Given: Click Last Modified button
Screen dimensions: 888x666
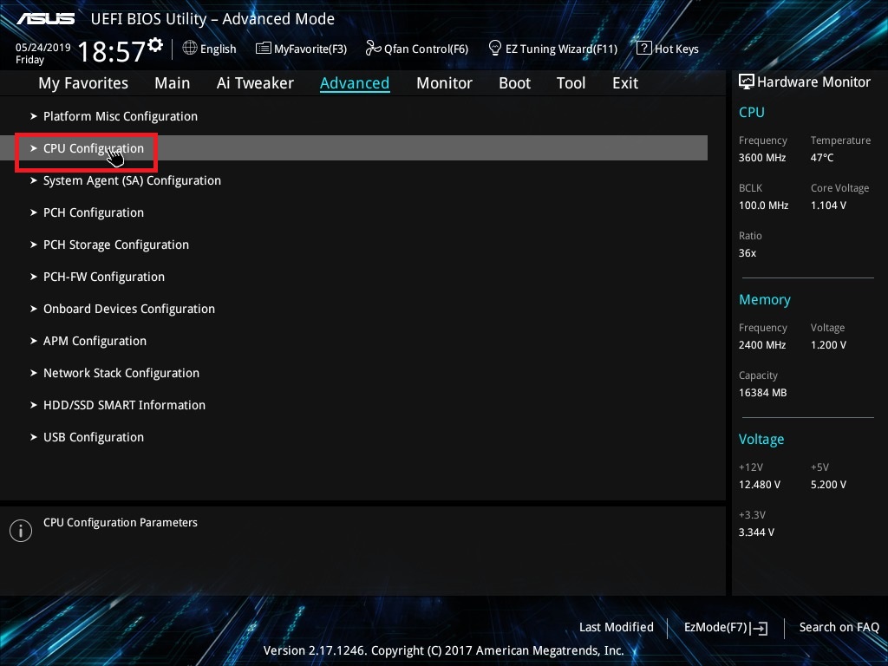Looking at the screenshot, I should click(x=617, y=627).
